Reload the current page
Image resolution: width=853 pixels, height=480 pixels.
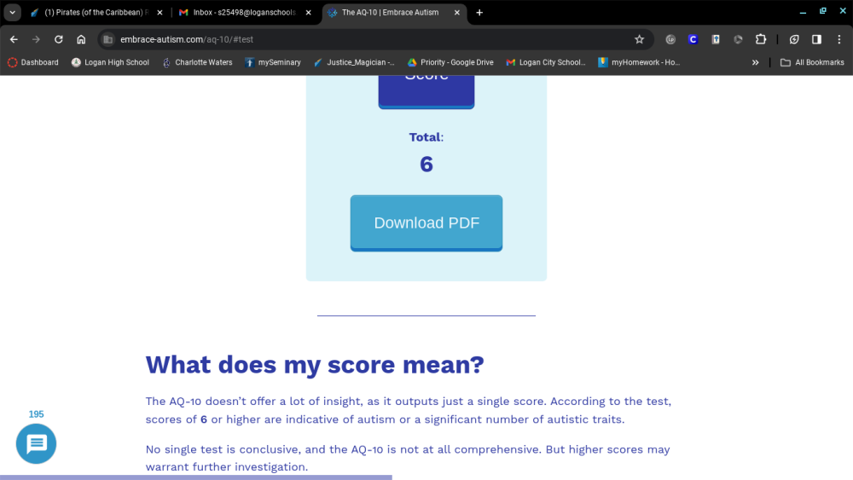coord(59,39)
